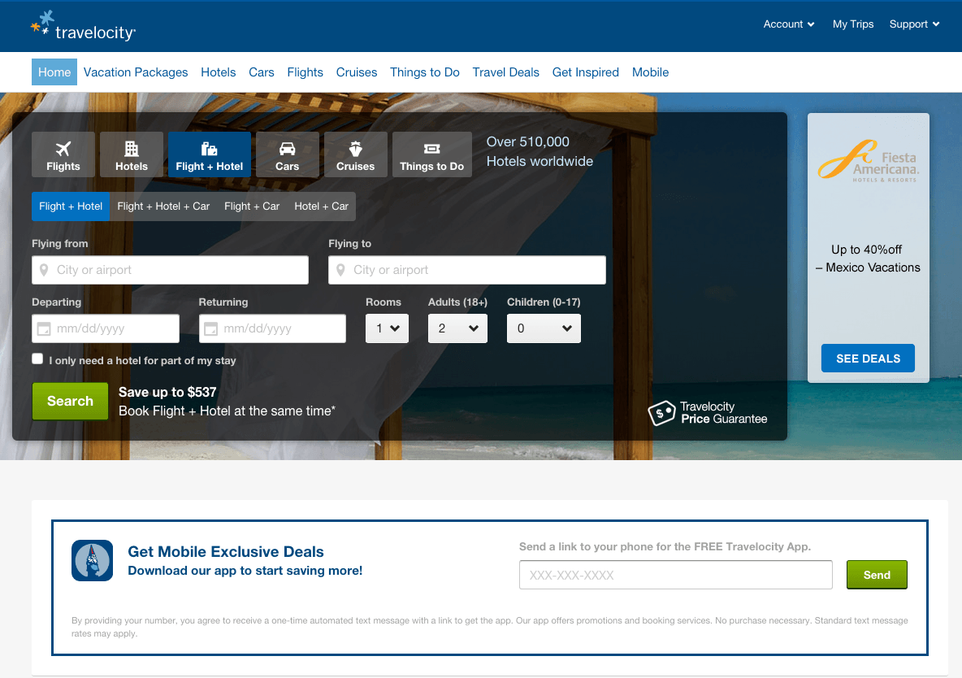Select the Hotels building icon tab
Screen dimensions: 962x678
click(132, 154)
